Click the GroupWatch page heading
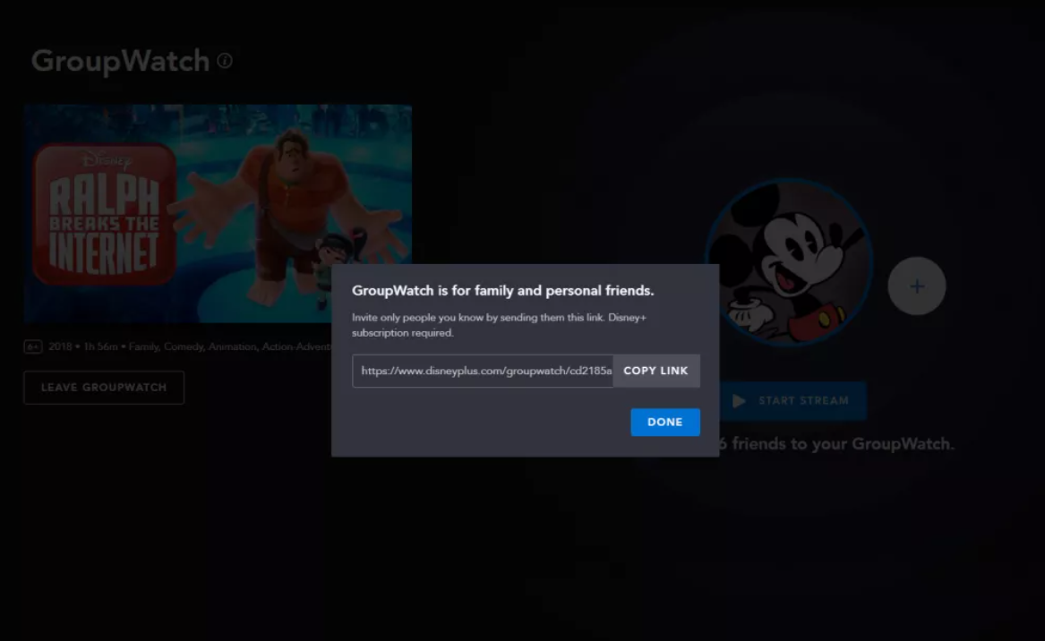 pyautogui.click(x=120, y=61)
